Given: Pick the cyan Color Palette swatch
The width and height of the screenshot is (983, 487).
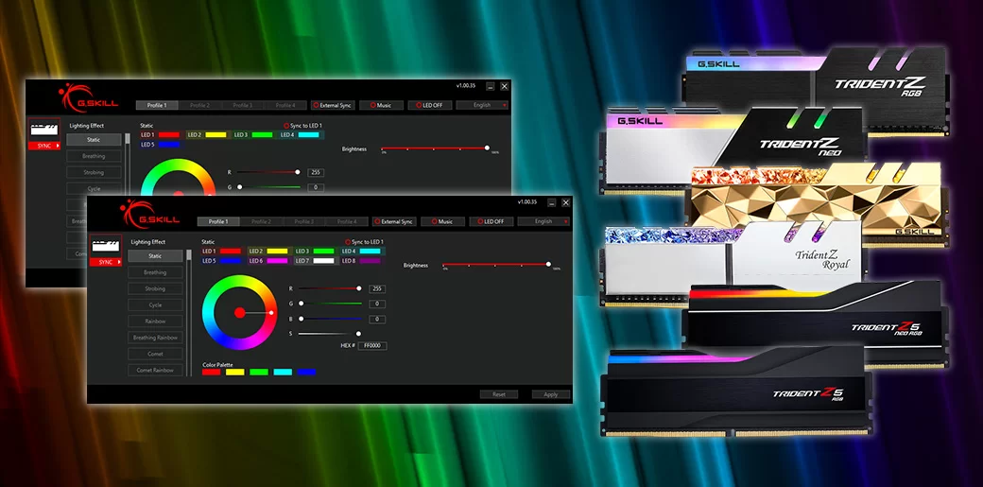Looking at the screenshot, I should pyautogui.click(x=283, y=373).
